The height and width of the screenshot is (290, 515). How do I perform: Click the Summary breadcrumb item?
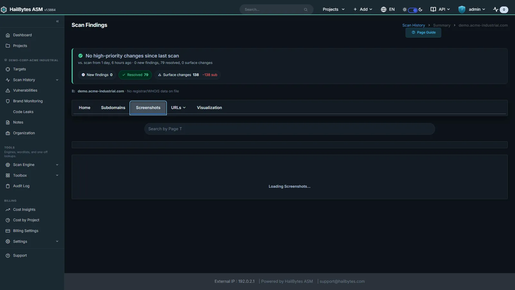(x=442, y=25)
